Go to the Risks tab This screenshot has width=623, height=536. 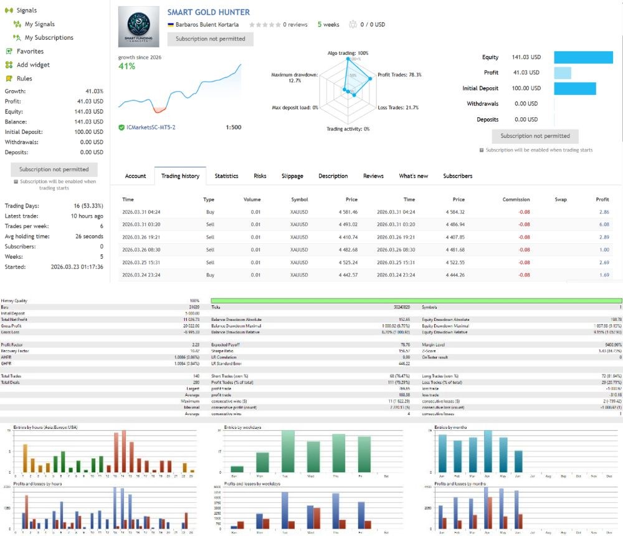(260, 176)
